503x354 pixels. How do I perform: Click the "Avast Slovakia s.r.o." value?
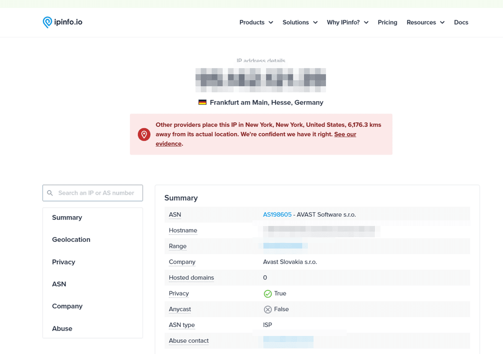pyautogui.click(x=290, y=262)
